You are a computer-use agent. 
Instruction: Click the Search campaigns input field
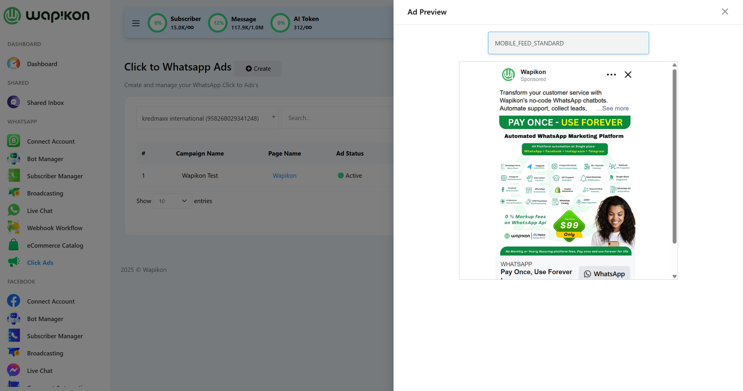coord(337,118)
